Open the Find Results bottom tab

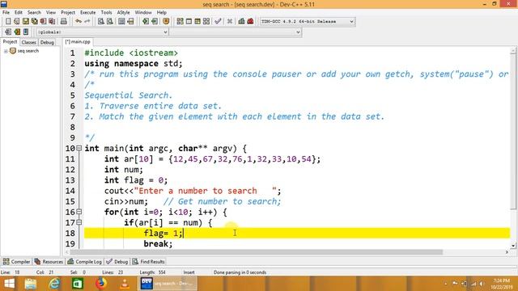pos(149,262)
